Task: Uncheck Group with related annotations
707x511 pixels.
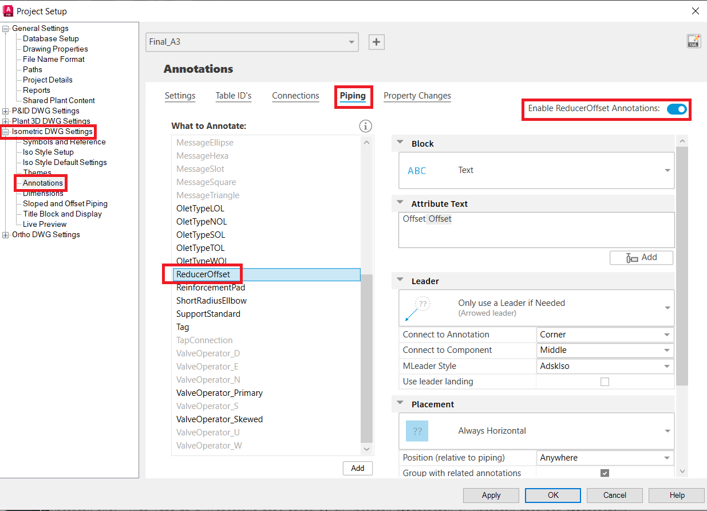Action: point(605,473)
